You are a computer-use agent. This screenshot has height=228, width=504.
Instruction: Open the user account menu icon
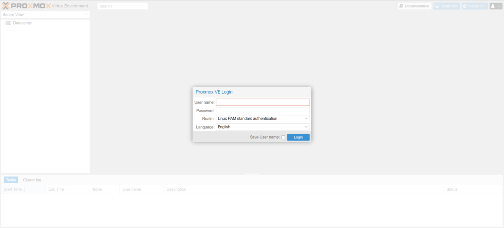(x=492, y=6)
